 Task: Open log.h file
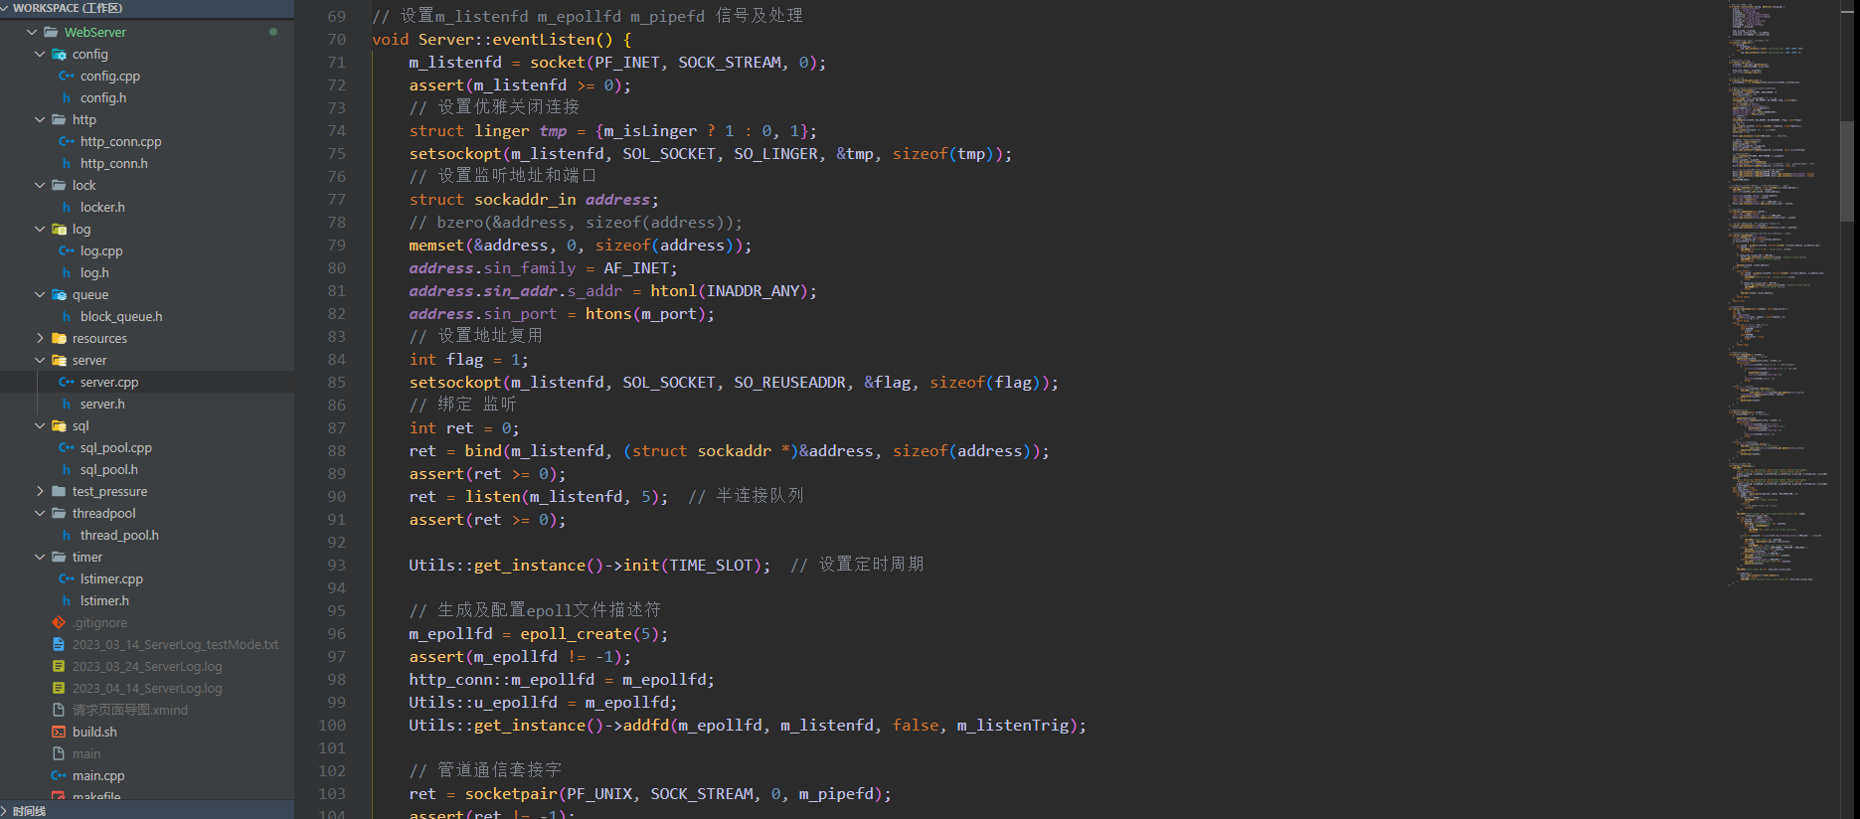94,272
